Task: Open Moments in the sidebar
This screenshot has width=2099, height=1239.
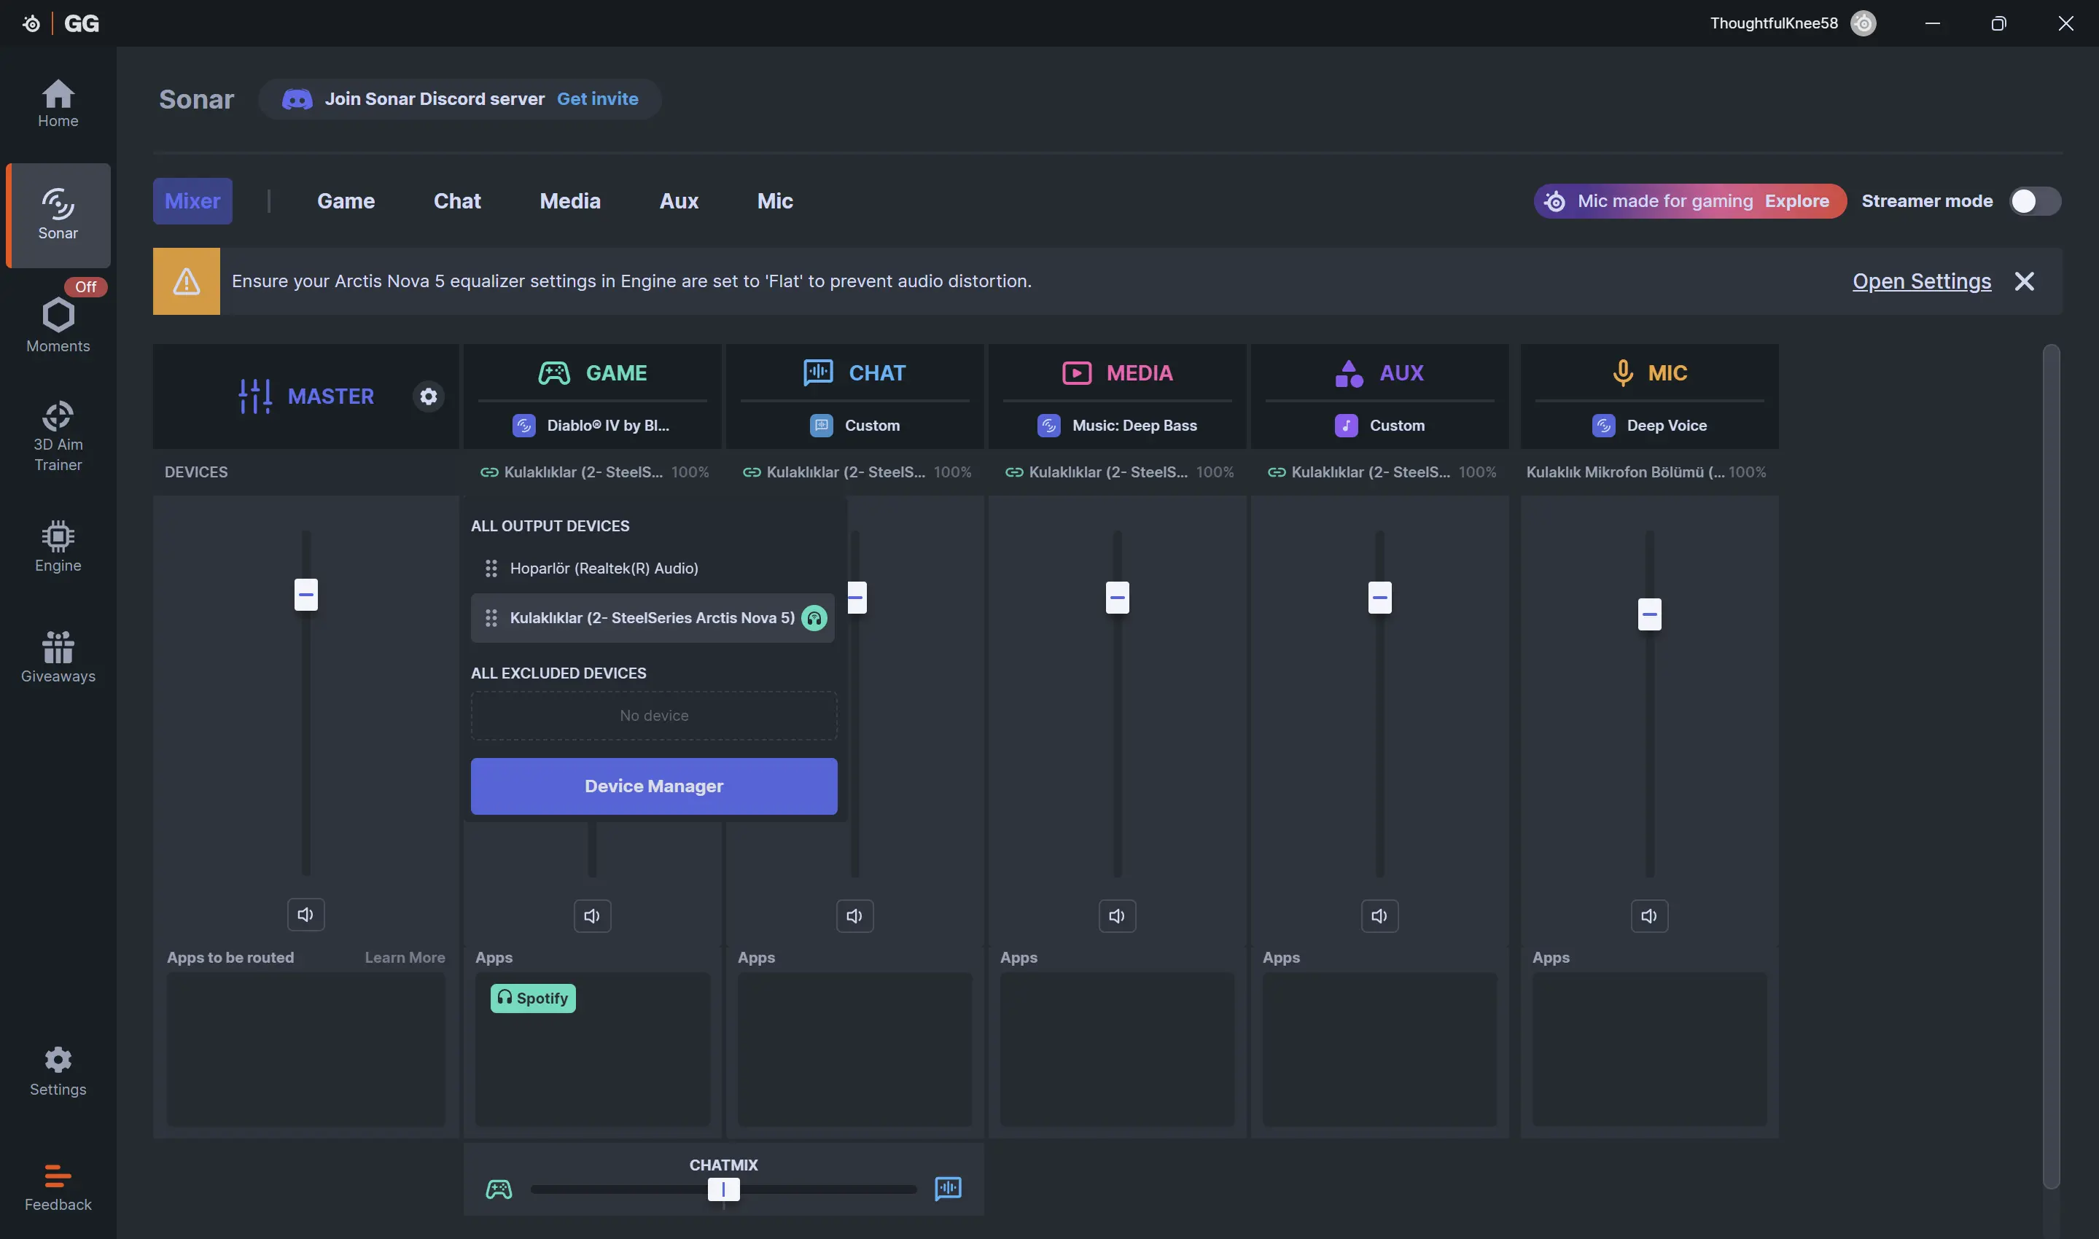Action: tap(58, 325)
